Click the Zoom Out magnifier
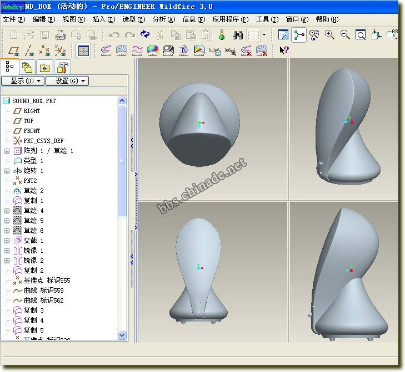Screen dimensions: 405x372 (x=345, y=34)
